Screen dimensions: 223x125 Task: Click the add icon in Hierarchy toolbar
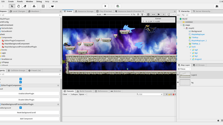(x=179, y=15)
